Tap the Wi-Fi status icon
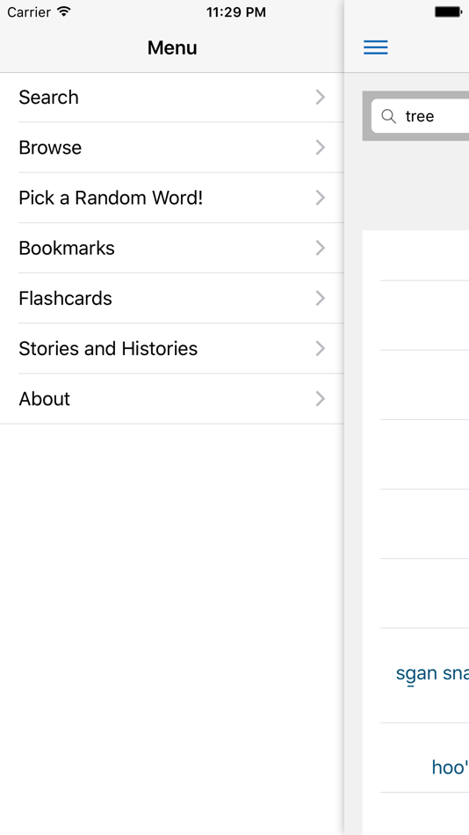The height and width of the screenshot is (835, 469). (64, 11)
